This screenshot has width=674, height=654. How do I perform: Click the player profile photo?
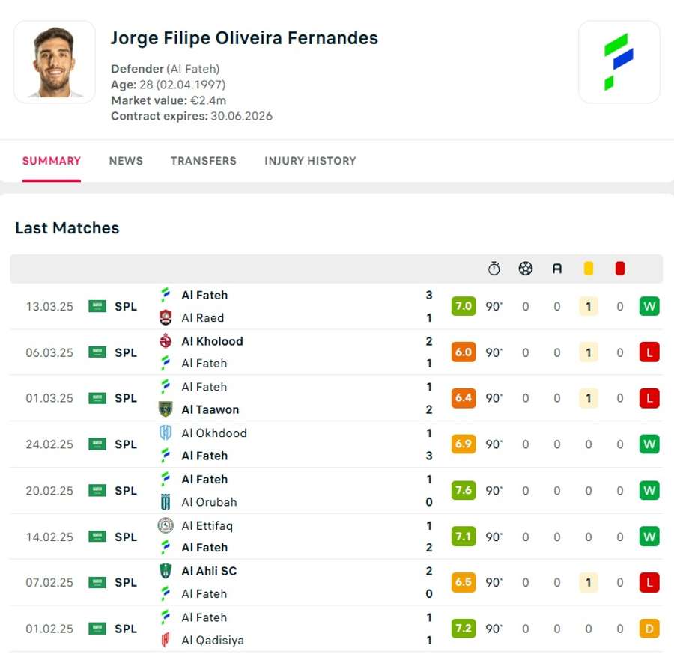click(55, 62)
